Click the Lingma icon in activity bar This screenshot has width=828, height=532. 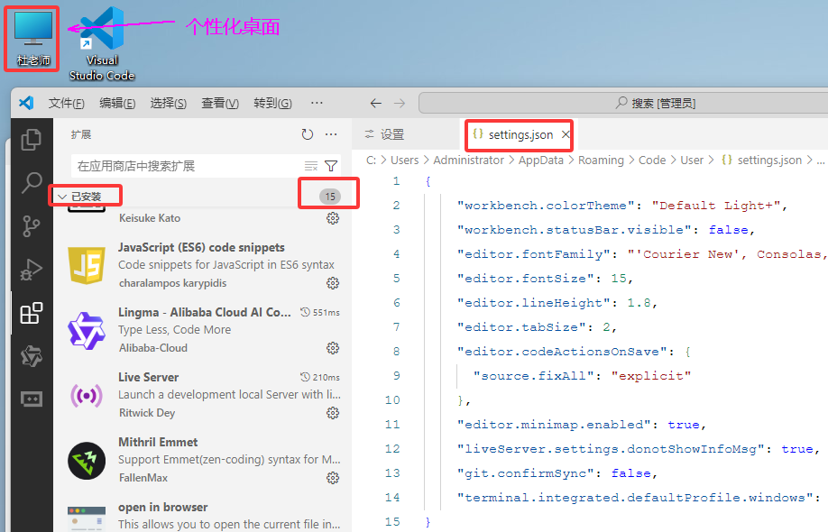pyautogui.click(x=32, y=356)
